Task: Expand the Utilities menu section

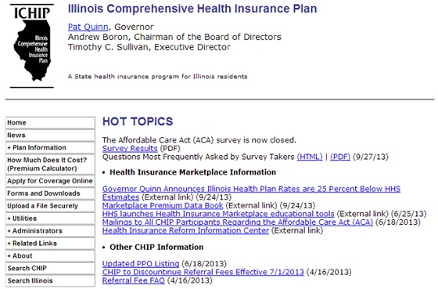Action: [x=50, y=219]
